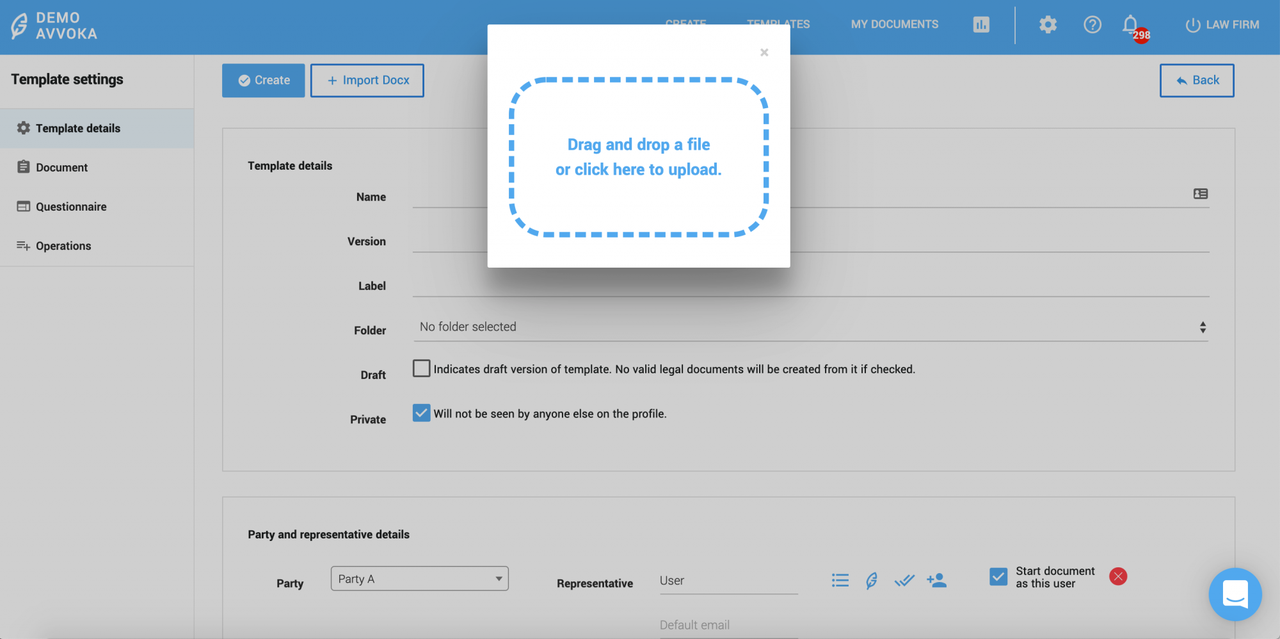Click the double checkmark approval icon
Image resolution: width=1280 pixels, height=639 pixels.
pyautogui.click(x=904, y=580)
